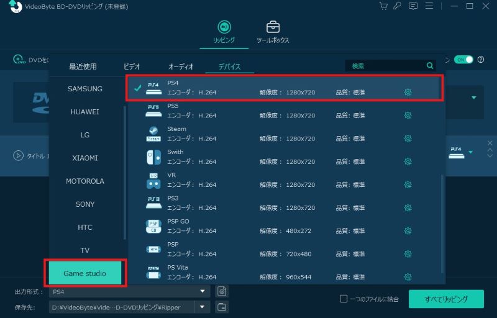Open the save destination folder icon
The height and width of the screenshot is (318, 497).
coord(222,307)
